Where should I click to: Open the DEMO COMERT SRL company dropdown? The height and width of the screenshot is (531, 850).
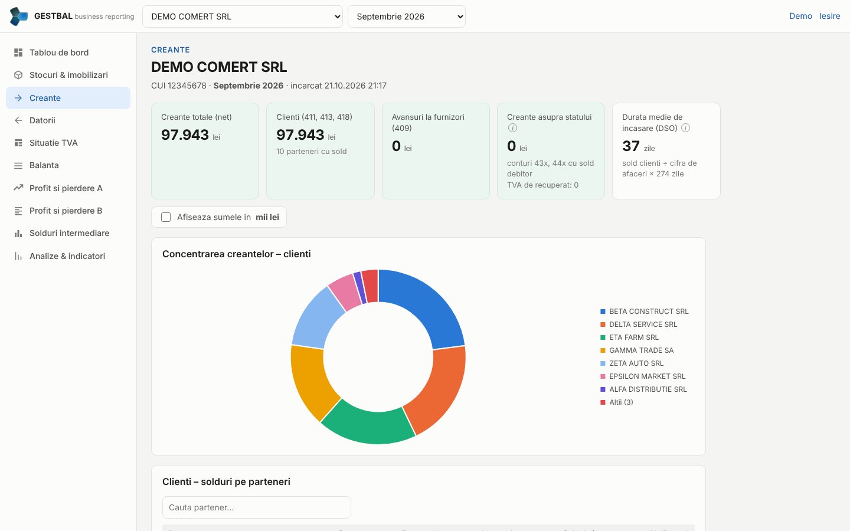pos(243,17)
